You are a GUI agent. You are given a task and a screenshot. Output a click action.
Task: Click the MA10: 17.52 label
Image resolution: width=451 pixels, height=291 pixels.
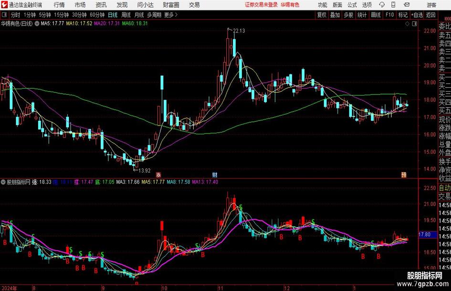(x=79, y=23)
